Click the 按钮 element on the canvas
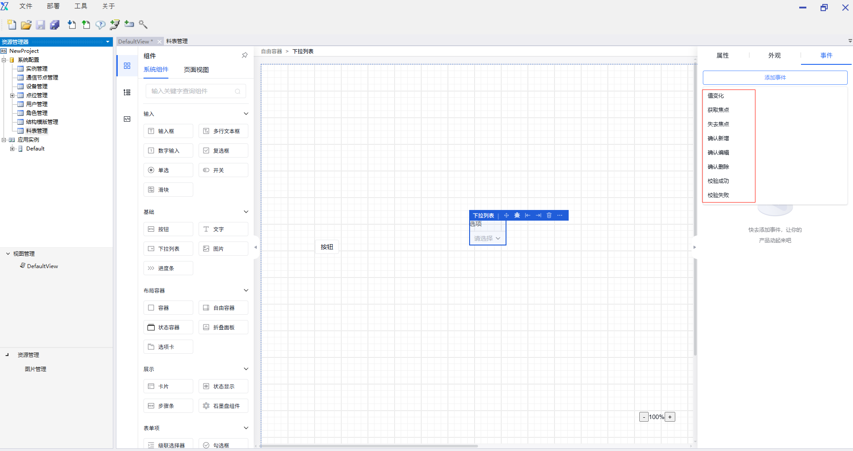The width and height of the screenshot is (853, 451). (x=327, y=247)
